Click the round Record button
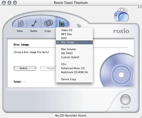Image resolution: width=142 pixels, height=118 pixels. coord(125,99)
